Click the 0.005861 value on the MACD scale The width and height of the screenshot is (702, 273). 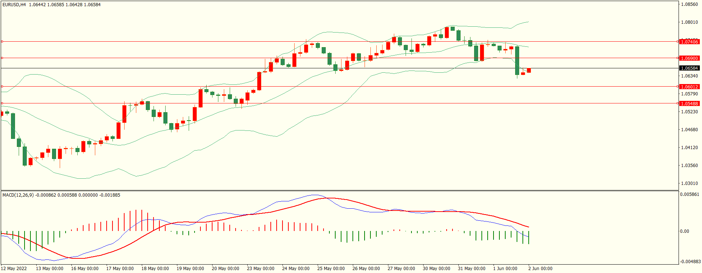[x=689, y=194]
